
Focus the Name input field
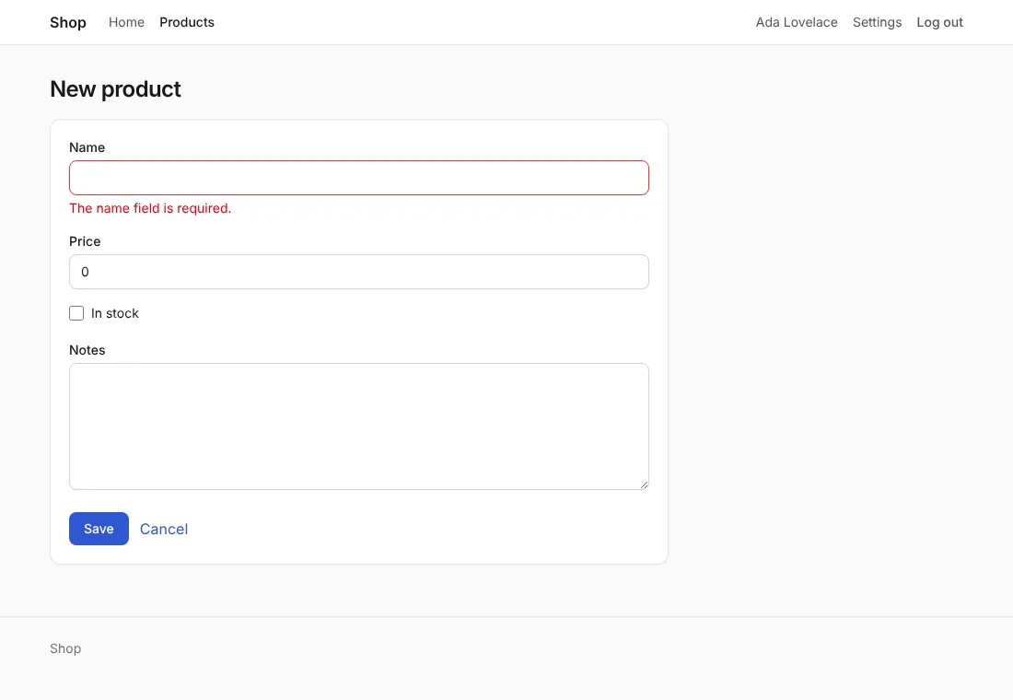(358, 178)
